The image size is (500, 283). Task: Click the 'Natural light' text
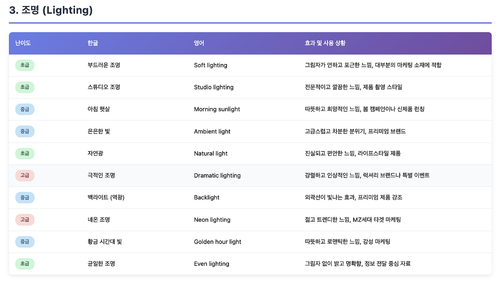tap(211, 153)
